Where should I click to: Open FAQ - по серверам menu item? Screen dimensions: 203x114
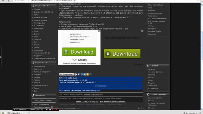click(x=41, y=104)
